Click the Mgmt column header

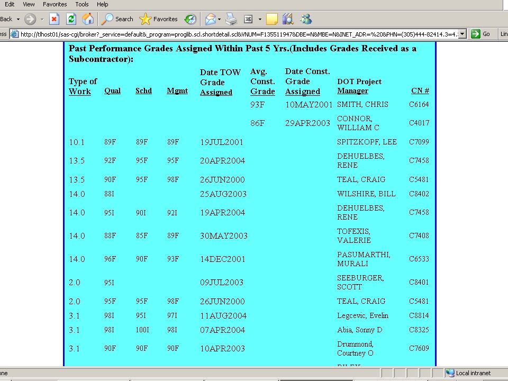(177, 90)
